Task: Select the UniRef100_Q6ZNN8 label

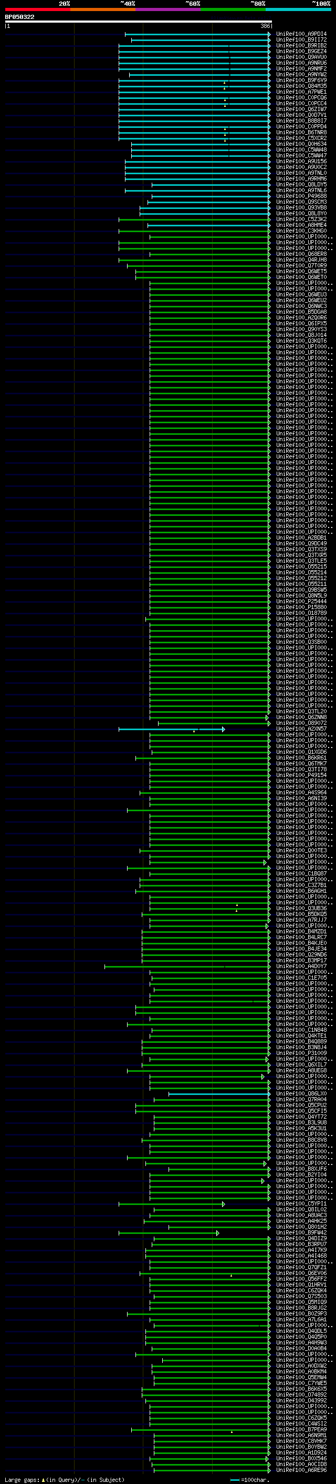Action: tap(301, 717)
